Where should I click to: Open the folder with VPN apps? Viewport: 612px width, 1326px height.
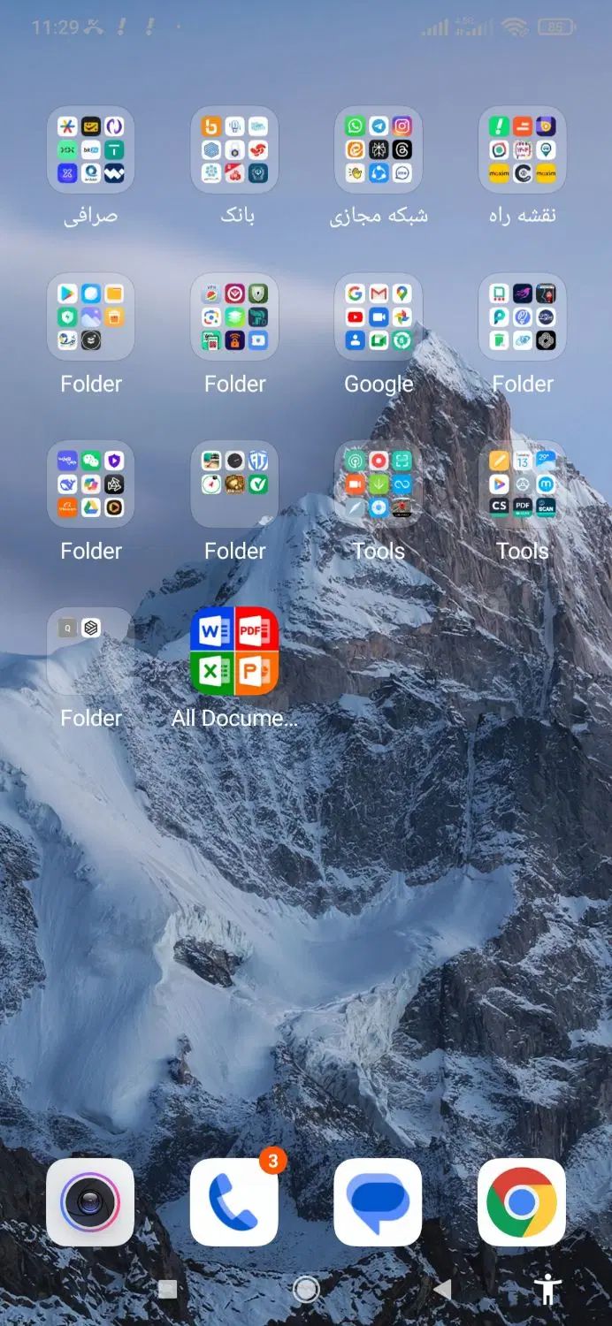tap(234, 316)
